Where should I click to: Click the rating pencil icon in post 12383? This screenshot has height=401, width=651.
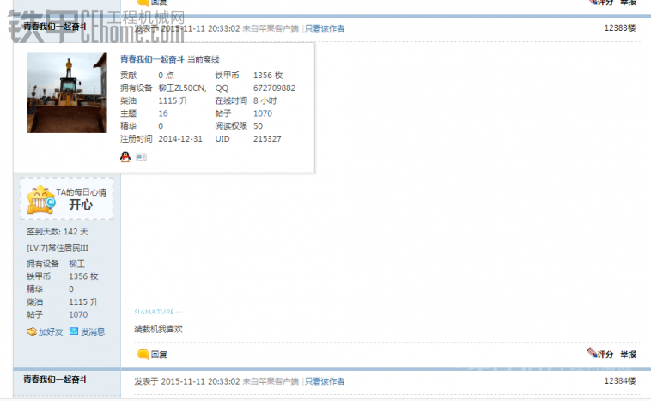tap(592, 352)
